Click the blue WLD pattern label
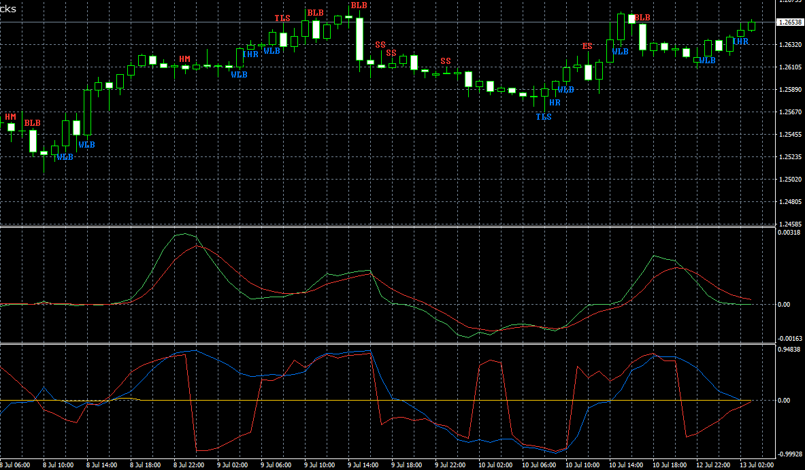Viewport: 805px width, 470px height. [566, 90]
